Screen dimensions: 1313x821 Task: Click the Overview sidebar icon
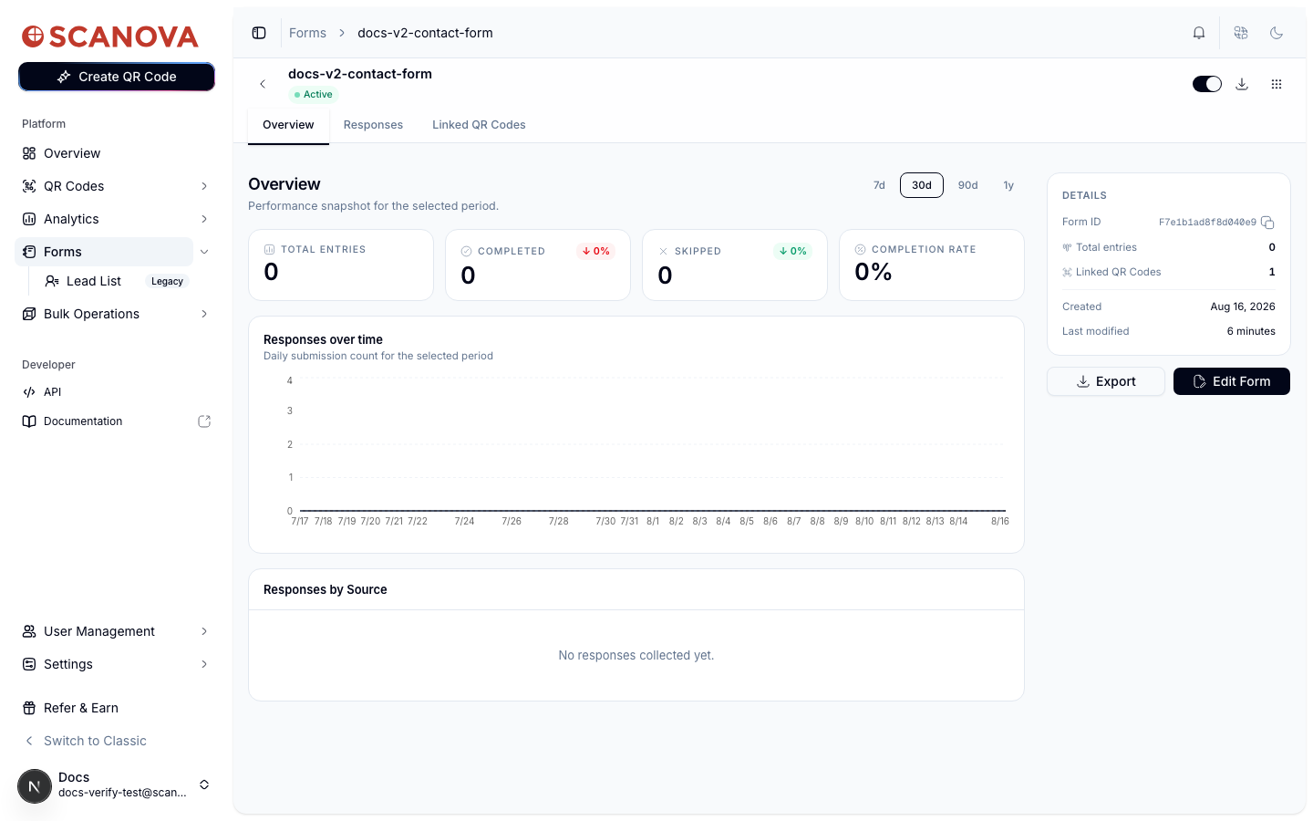click(x=29, y=153)
